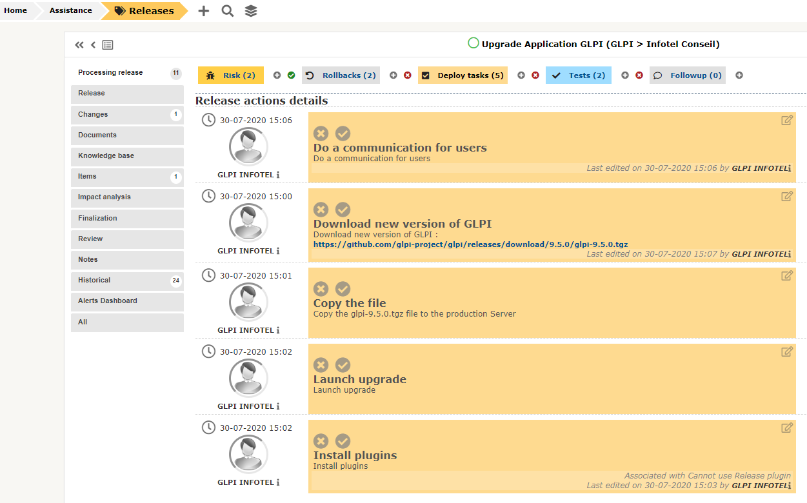
Task: Click avatar beside 'Copy the file' task
Action: pyautogui.click(x=248, y=302)
